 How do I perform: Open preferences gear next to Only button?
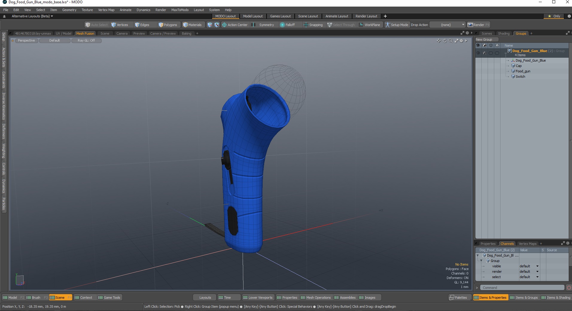point(569,16)
